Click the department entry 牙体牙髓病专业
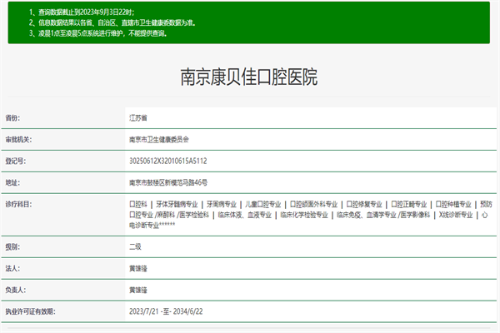Image resolution: width=500 pixels, height=333 pixels. (177, 204)
